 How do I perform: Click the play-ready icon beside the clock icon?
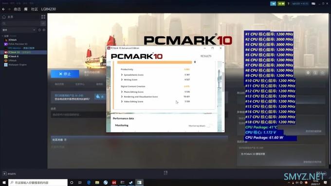click(44, 30)
